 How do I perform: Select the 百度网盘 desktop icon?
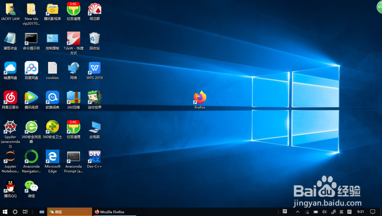(31, 68)
